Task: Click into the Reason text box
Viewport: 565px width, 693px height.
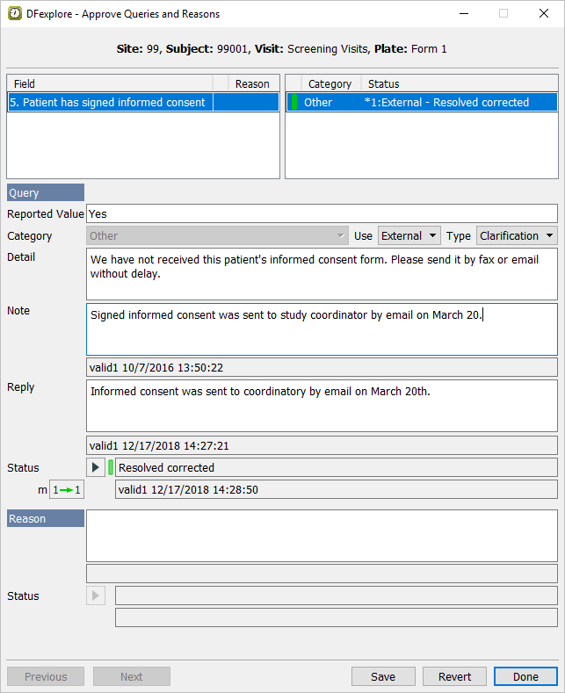Action: pyautogui.click(x=322, y=535)
